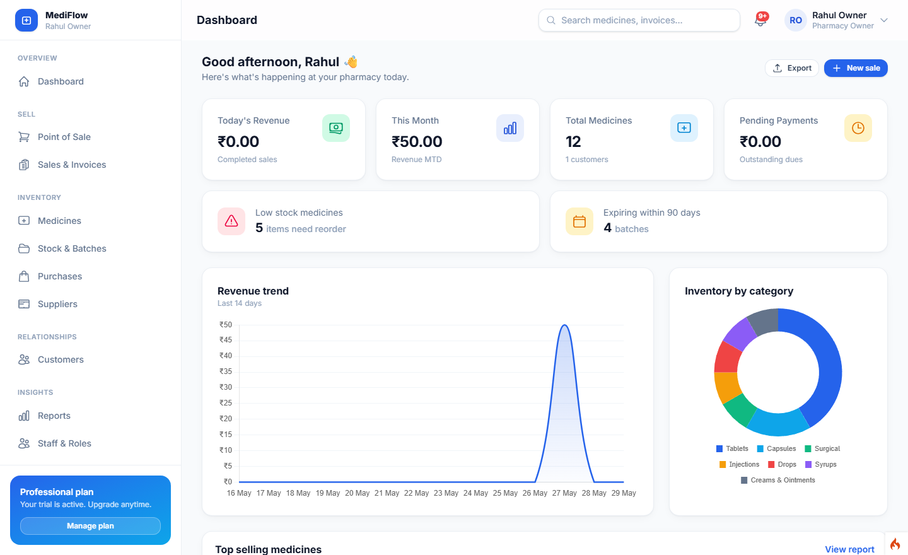
Task: Click the MediFlow logo icon
Action: point(26,20)
